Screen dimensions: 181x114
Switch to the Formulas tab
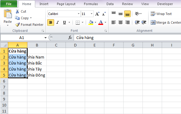(x=91, y=4)
